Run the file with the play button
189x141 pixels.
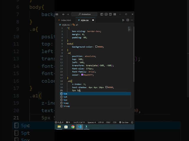coord(123,20)
